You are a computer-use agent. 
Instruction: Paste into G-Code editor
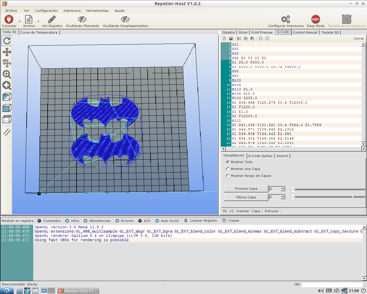(252, 38)
